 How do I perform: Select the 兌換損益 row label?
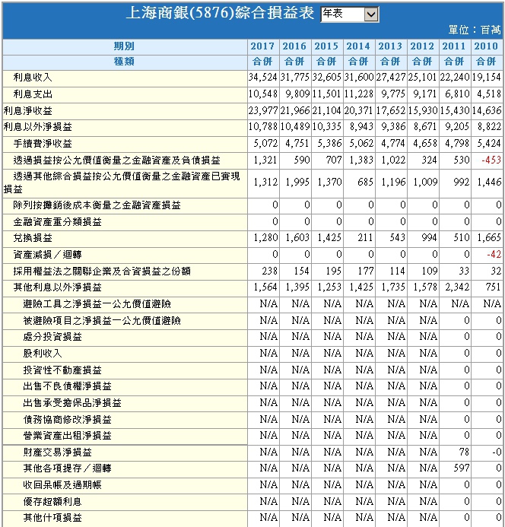[x=33, y=238]
